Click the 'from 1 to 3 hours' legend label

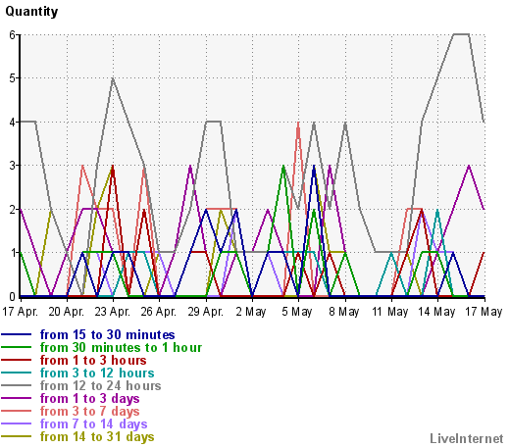tap(93, 360)
